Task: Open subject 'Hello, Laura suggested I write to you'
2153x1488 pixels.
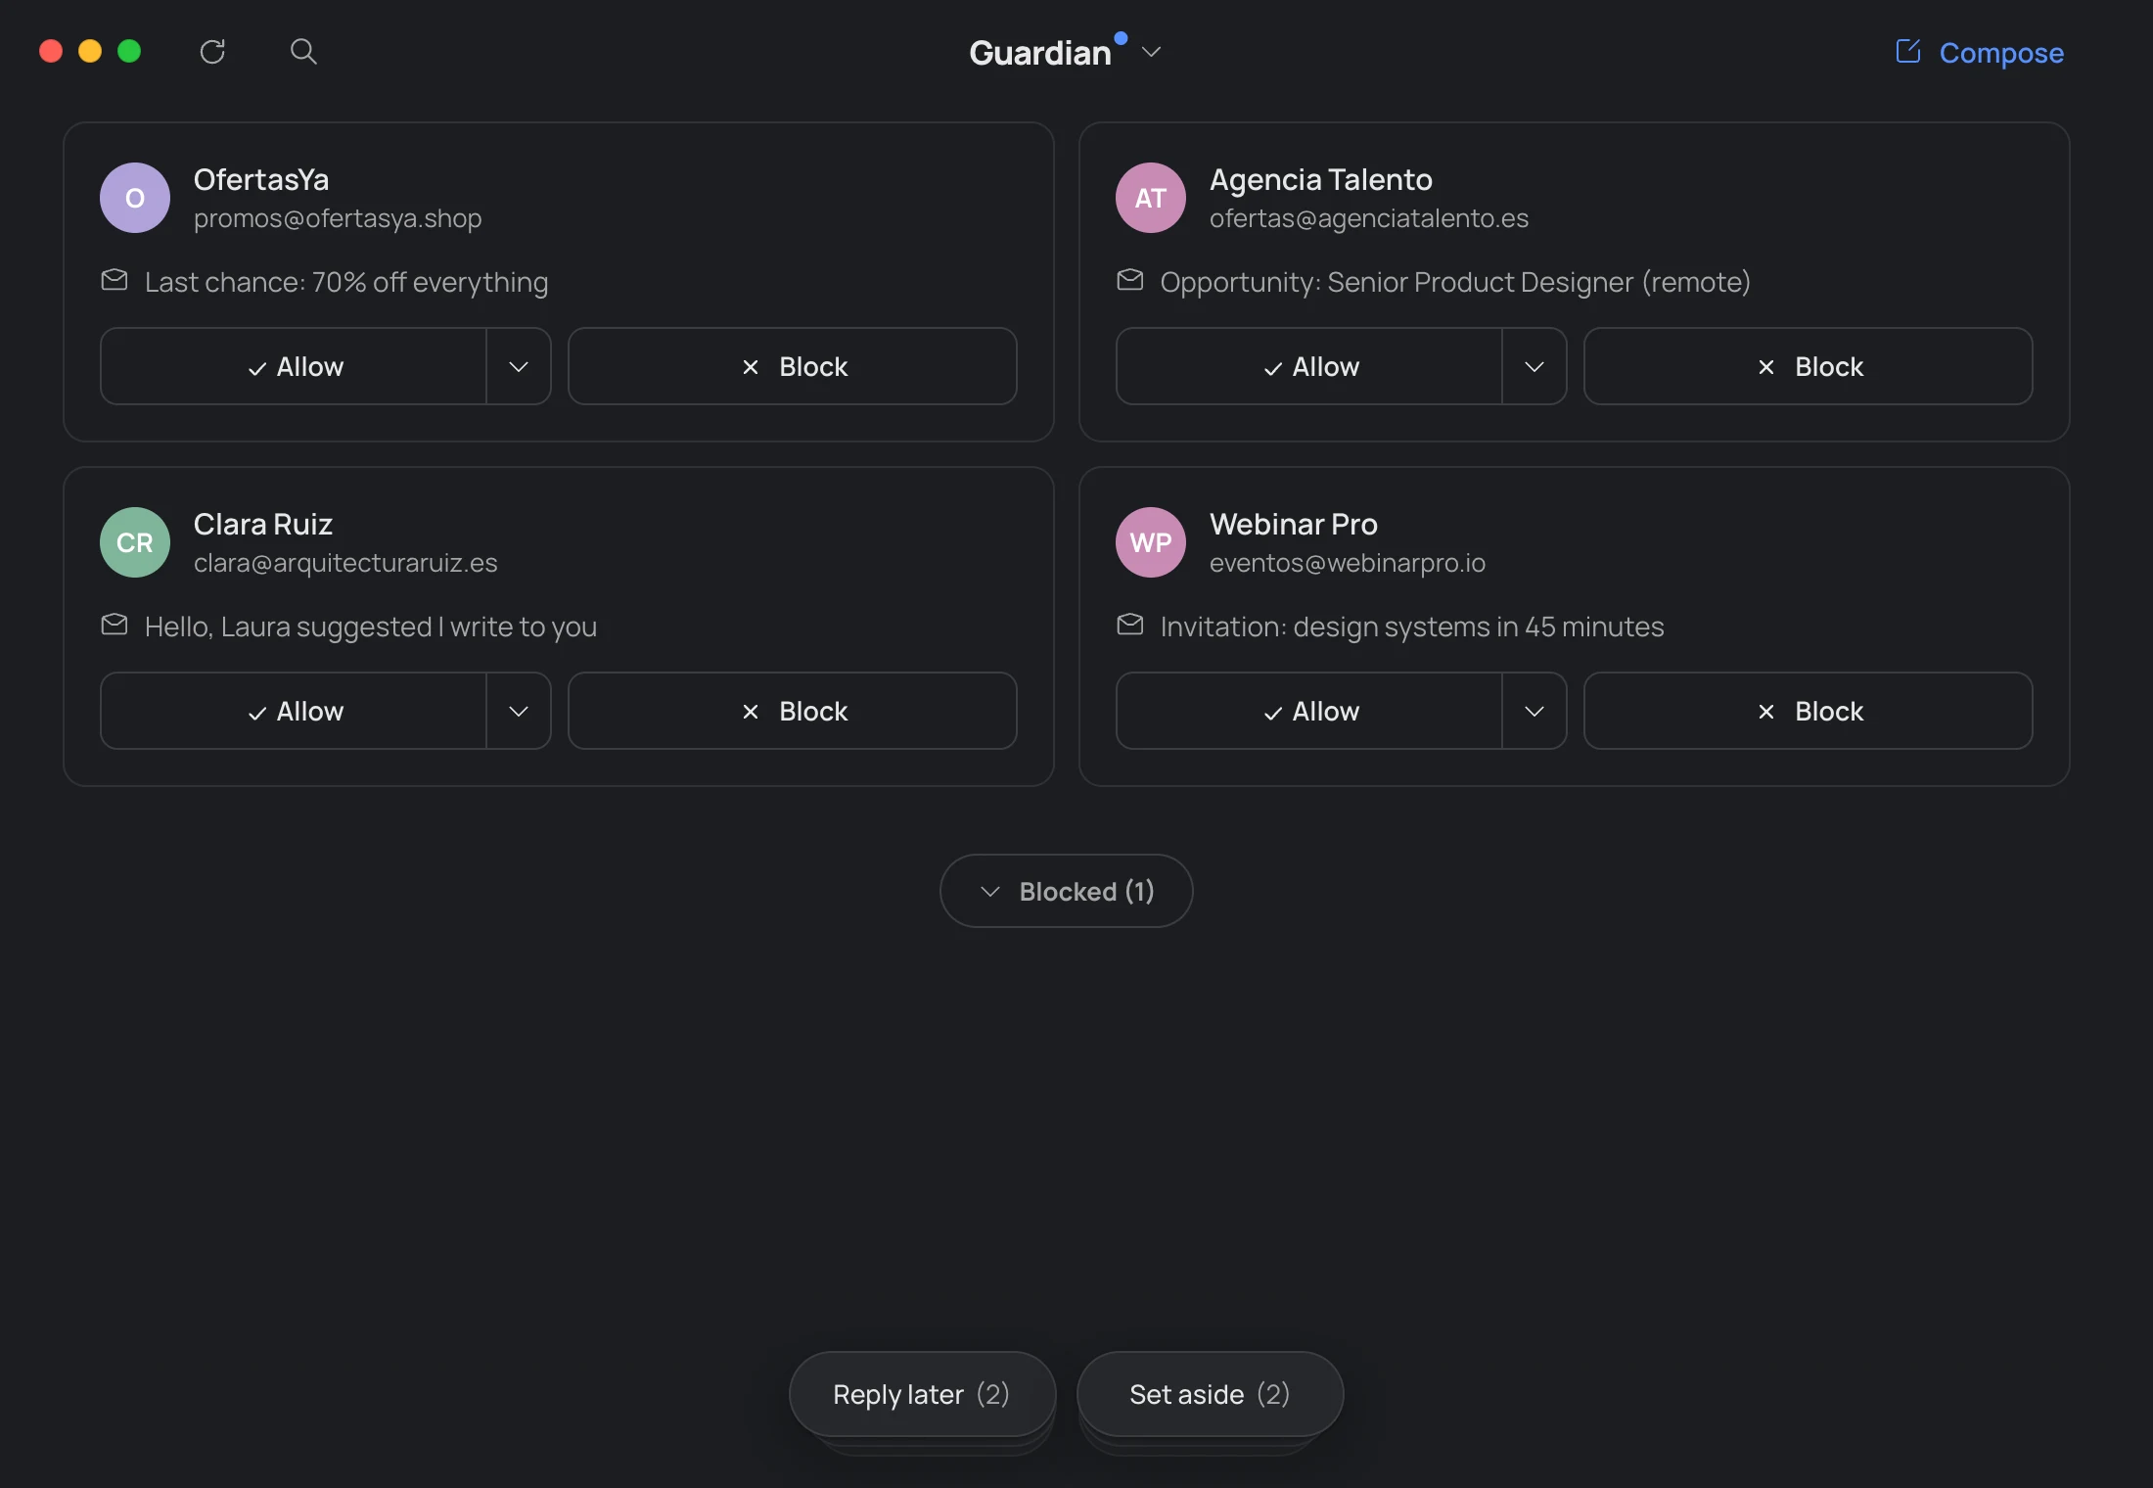Action: pos(371,627)
